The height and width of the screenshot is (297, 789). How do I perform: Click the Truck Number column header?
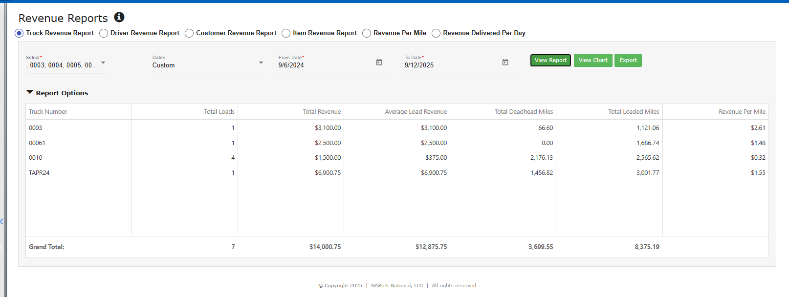click(x=48, y=112)
